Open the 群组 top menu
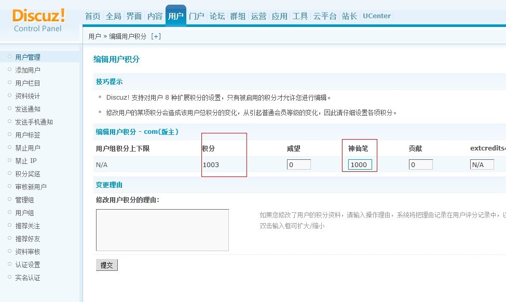506x302 pixels. point(238,16)
